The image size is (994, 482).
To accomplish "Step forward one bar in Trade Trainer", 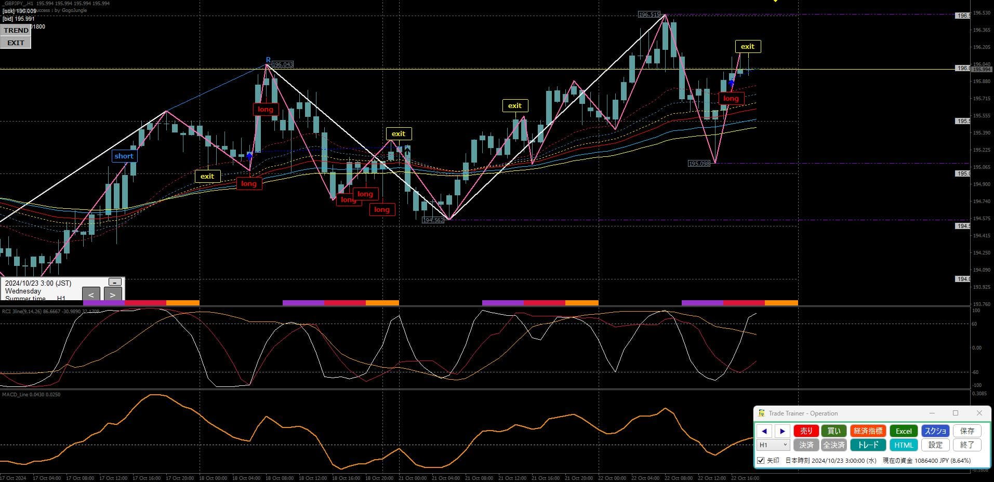I will pos(782,431).
